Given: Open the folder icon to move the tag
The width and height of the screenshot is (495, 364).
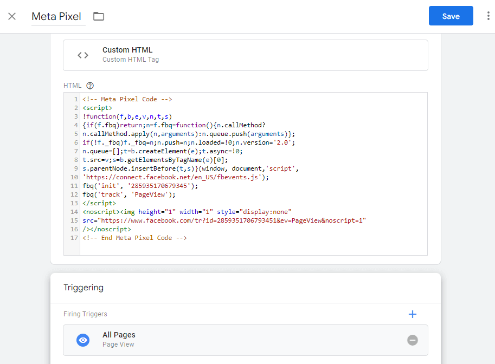Looking at the screenshot, I should [x=98, y=16].
